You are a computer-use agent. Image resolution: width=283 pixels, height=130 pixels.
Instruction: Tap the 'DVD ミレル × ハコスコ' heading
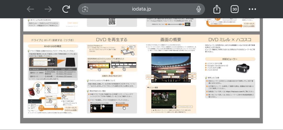coord(230,39)
